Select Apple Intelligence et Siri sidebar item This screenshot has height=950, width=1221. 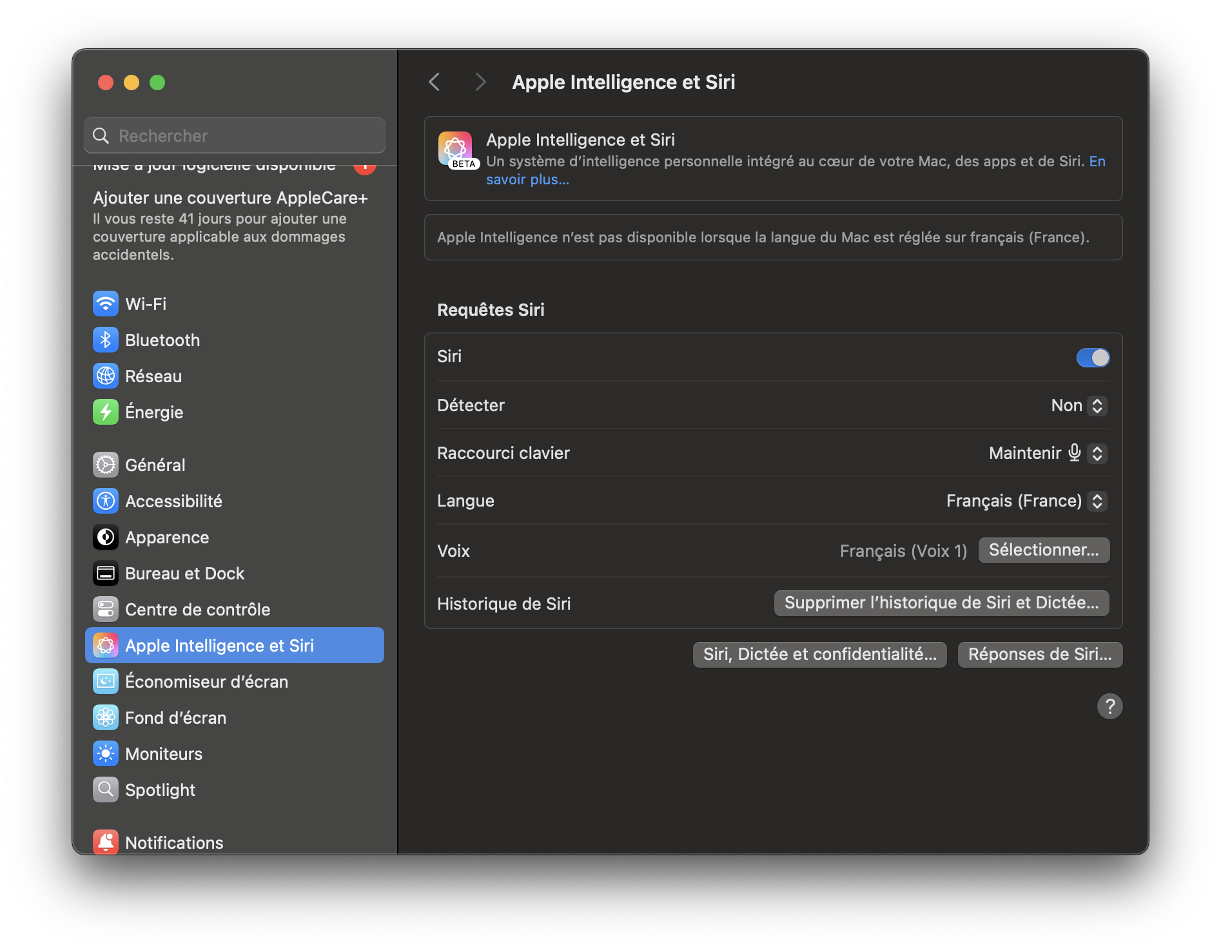pos(235,645)
